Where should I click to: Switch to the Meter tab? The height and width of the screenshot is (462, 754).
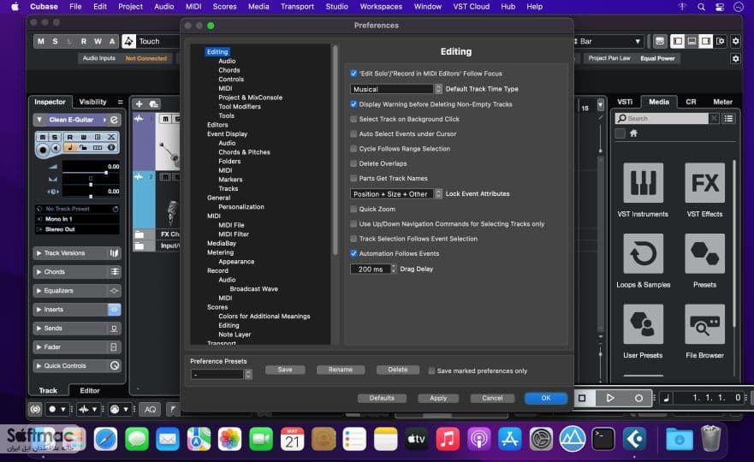click(x=722, y=102)
